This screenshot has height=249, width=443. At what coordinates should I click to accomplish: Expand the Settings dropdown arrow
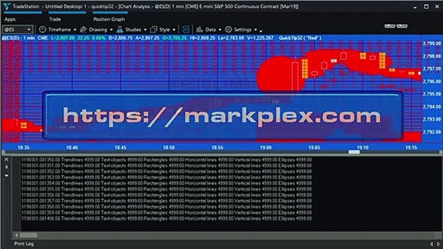point(255,30)
